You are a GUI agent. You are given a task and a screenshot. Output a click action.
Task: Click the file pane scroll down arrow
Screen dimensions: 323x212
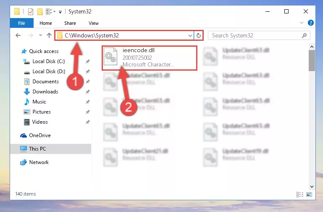[x=312, y=187]
